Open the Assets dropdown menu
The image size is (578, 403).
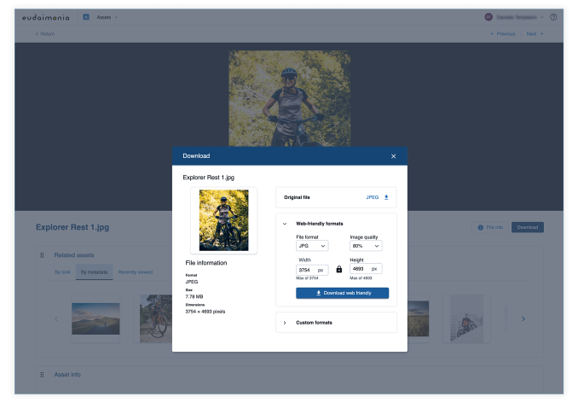(107, 17)
